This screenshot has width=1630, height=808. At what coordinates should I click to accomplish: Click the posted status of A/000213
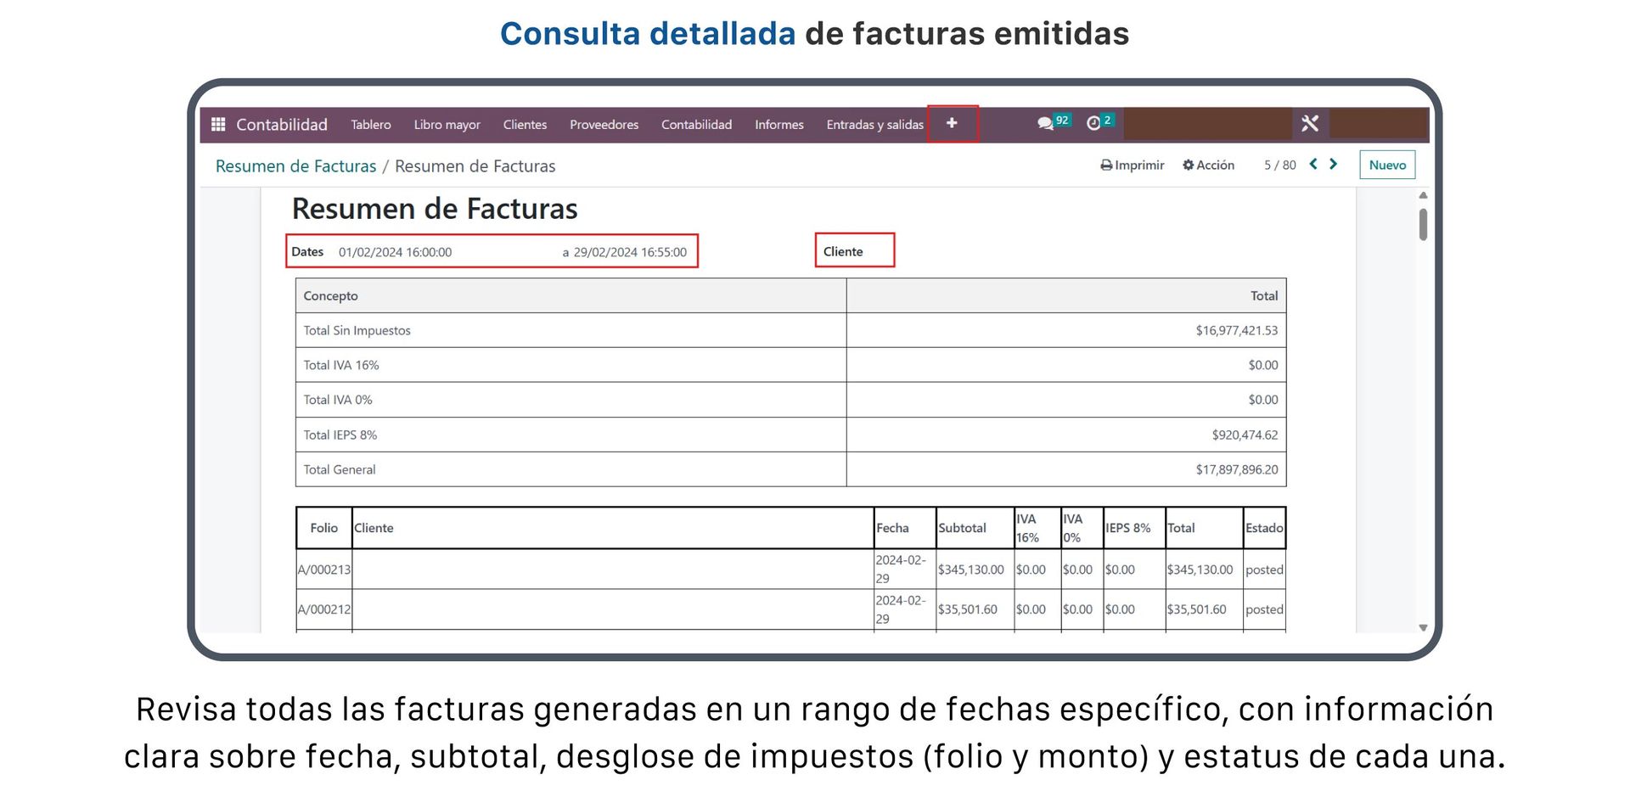(1264, 570)
